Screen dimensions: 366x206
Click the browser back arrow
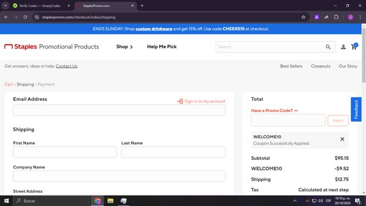(x=6, y=17)
